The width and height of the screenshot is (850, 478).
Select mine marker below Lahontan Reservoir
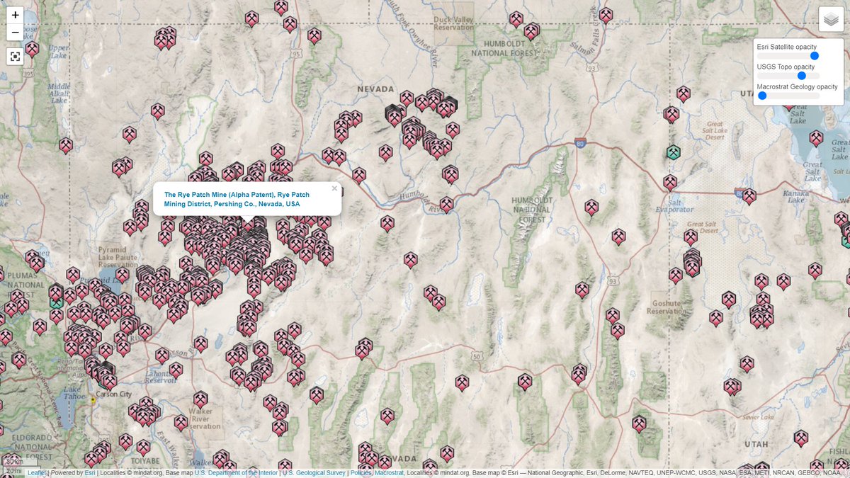pos(176,370)
